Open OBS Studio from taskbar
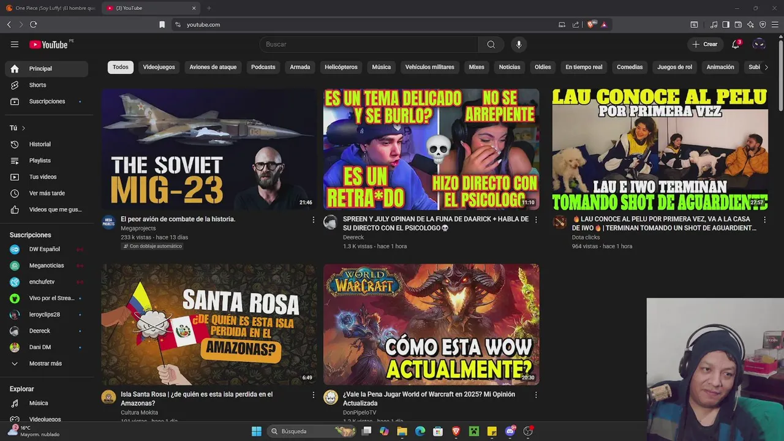The image size is (784, 441). coord(528,431)
